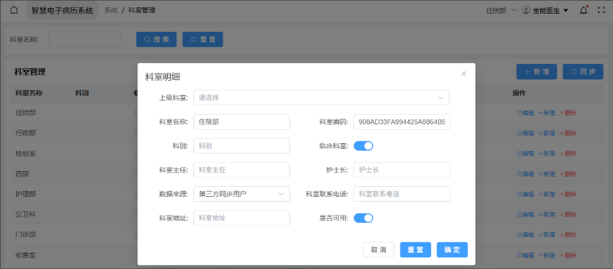The image size is (613, 269).
Task: Click the 同步 button
Action: pos(583,72)
